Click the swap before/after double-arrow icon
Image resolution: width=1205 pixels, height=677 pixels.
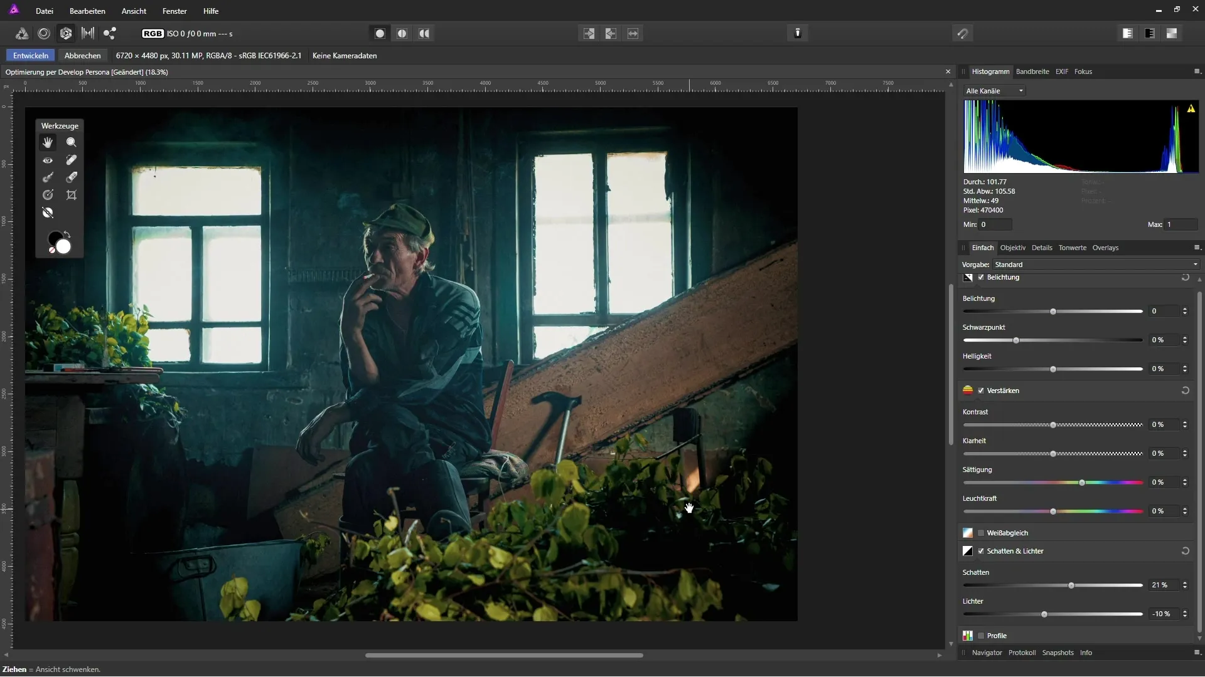point(633,34)
